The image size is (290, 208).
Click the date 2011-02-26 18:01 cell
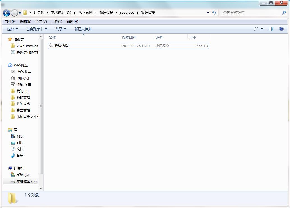tap(136, 46)
